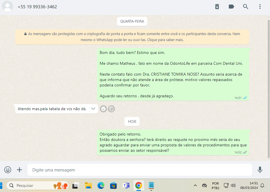The image size is (270, 192).
Task: React with emoji to received message
Action: tap(103, 109)
